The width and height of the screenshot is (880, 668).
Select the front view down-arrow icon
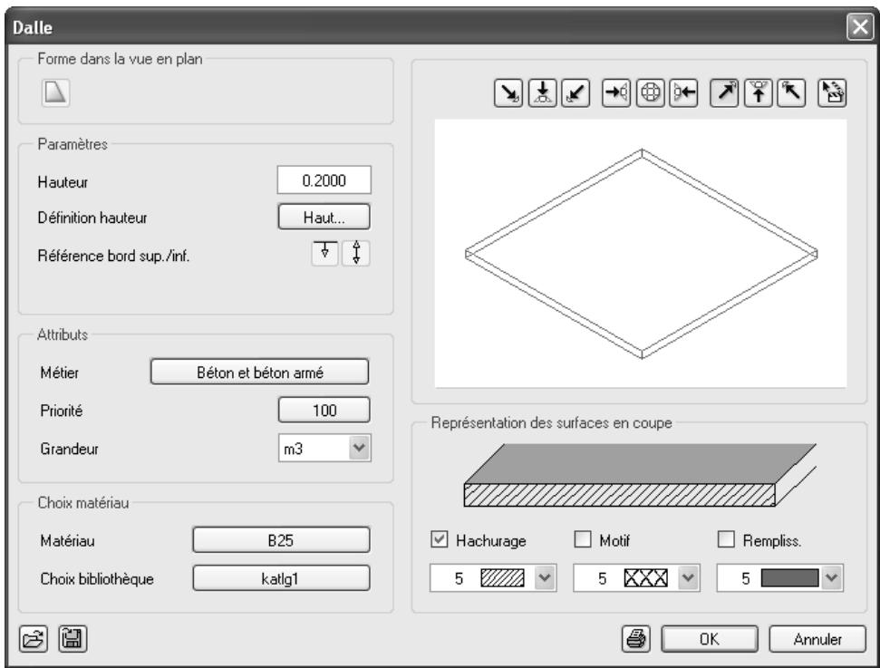coord(542,92)
